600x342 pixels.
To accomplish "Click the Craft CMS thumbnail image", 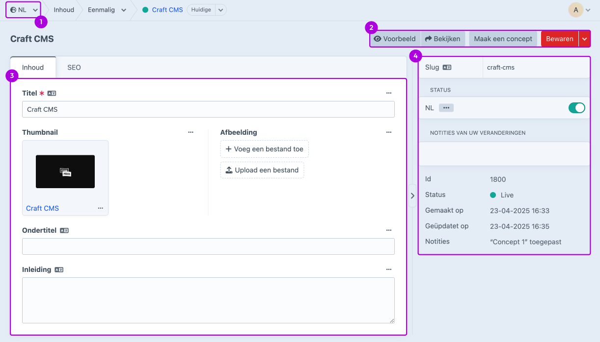I will click(x=65, y=171).
